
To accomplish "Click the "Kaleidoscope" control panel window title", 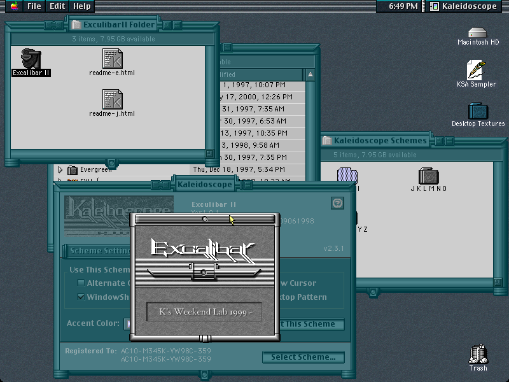I will click(x=205, y=185).
